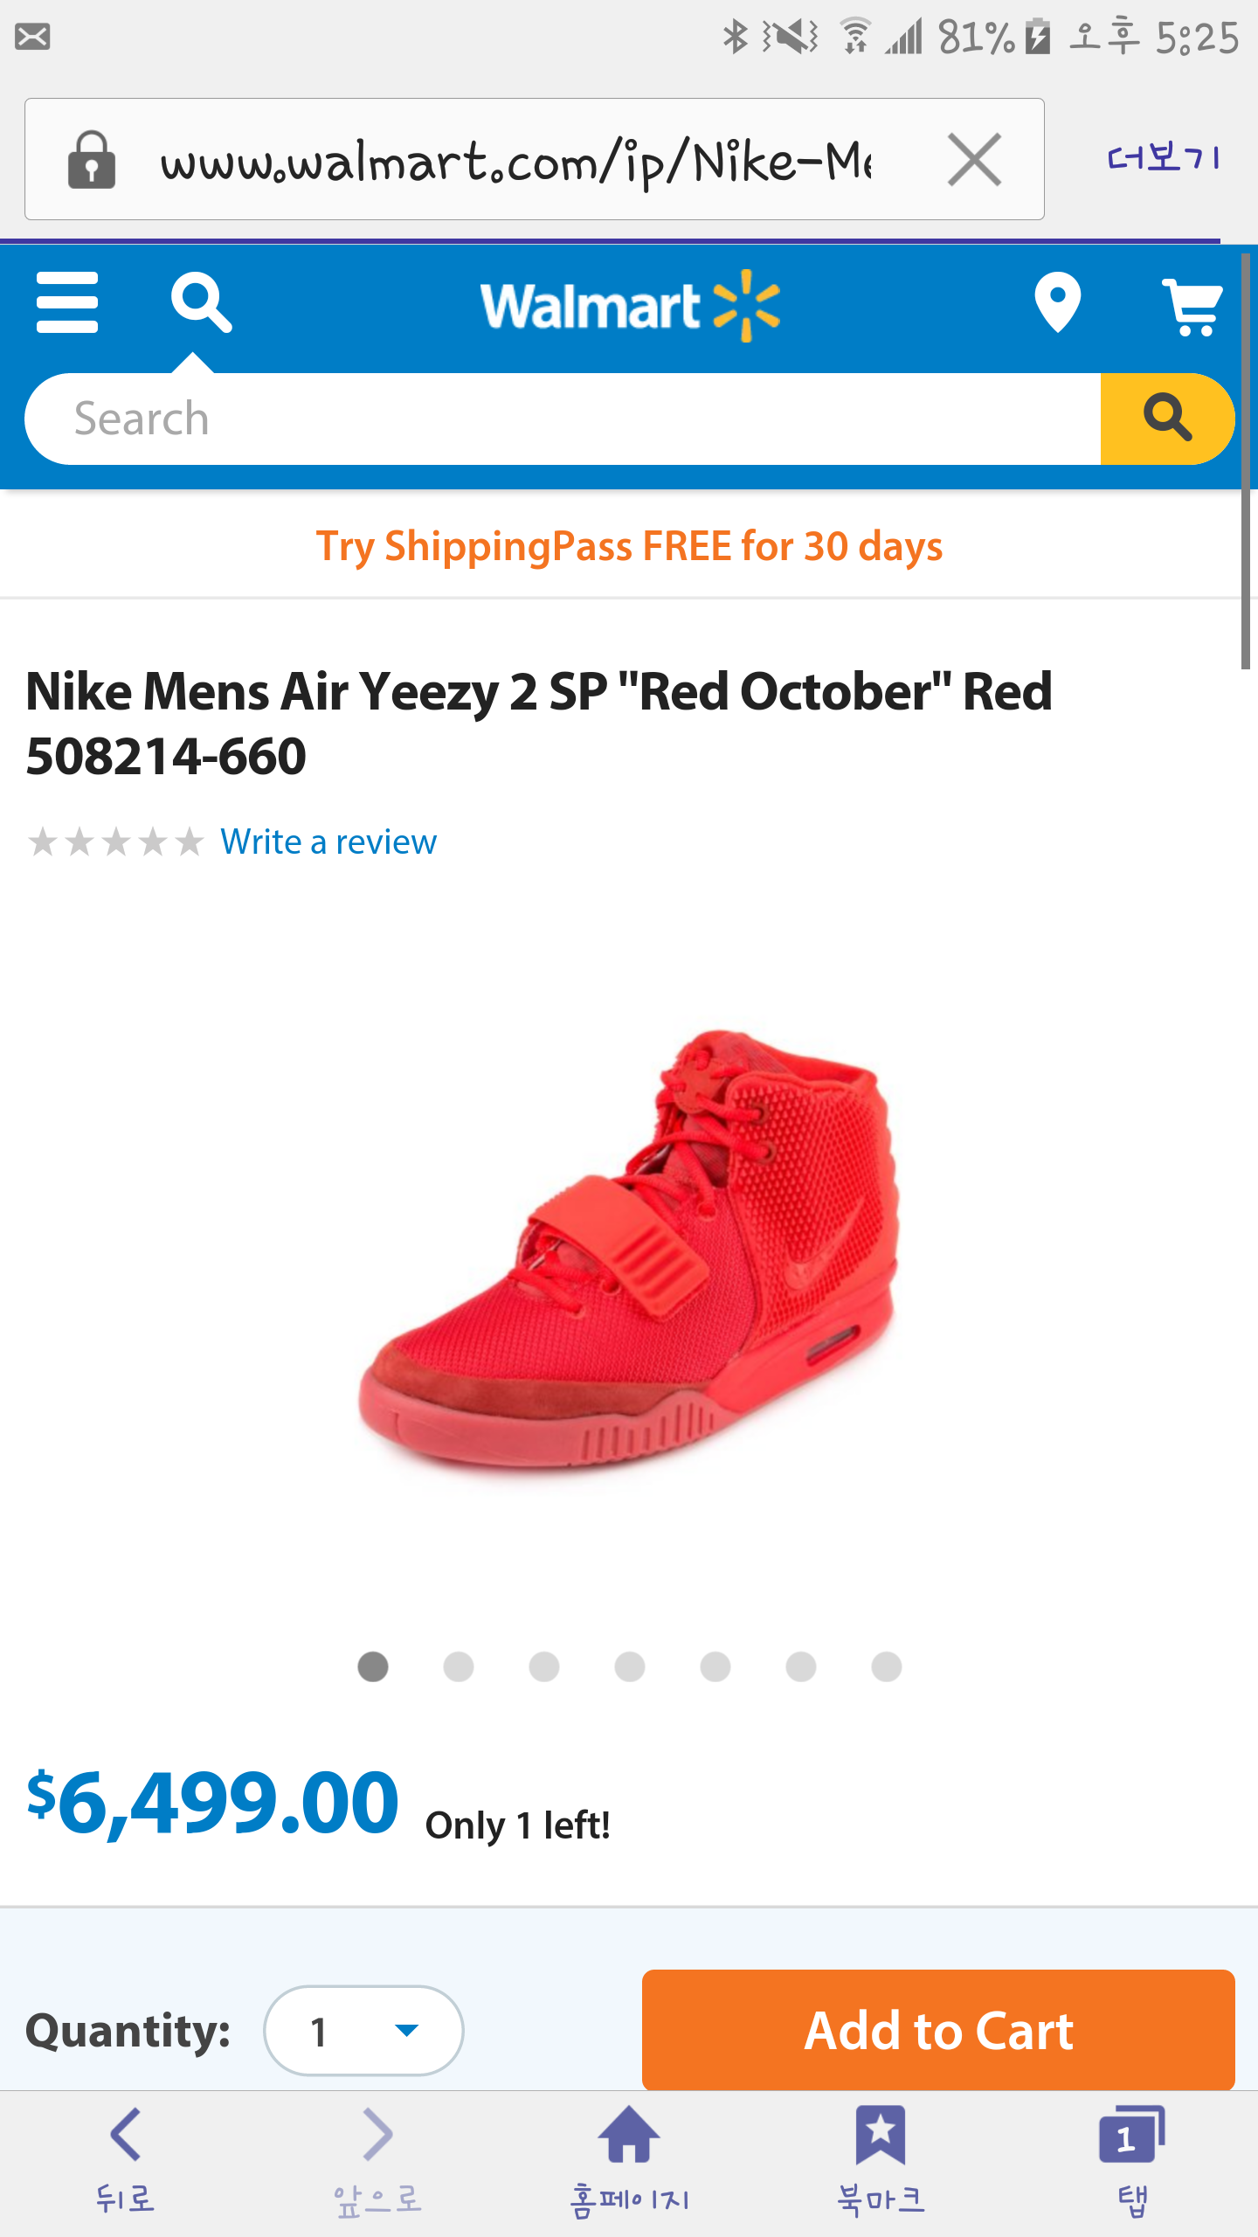The width and height of the screenshot is (1258, 2237).
Task: Tap the ShippingPass free trial banner
Action: (x=629, y=546)
